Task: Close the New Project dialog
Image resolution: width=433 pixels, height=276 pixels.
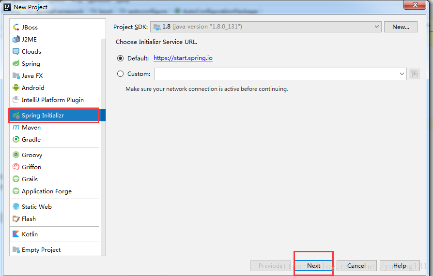Action: coord(415,5)
